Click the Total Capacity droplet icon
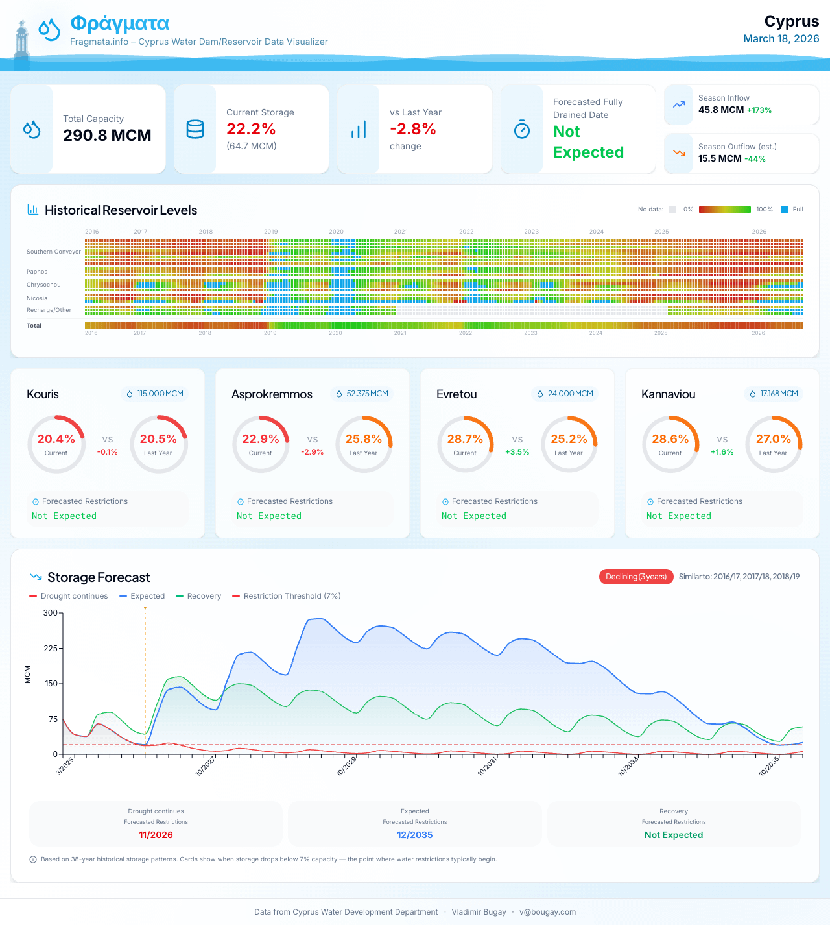Screen dimensions: 830x925 point(32,130)
